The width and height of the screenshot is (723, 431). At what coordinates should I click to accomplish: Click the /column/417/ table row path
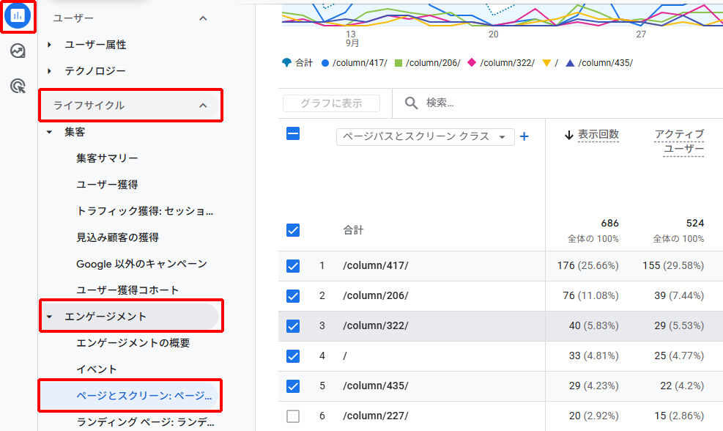[x=375, y=266]
